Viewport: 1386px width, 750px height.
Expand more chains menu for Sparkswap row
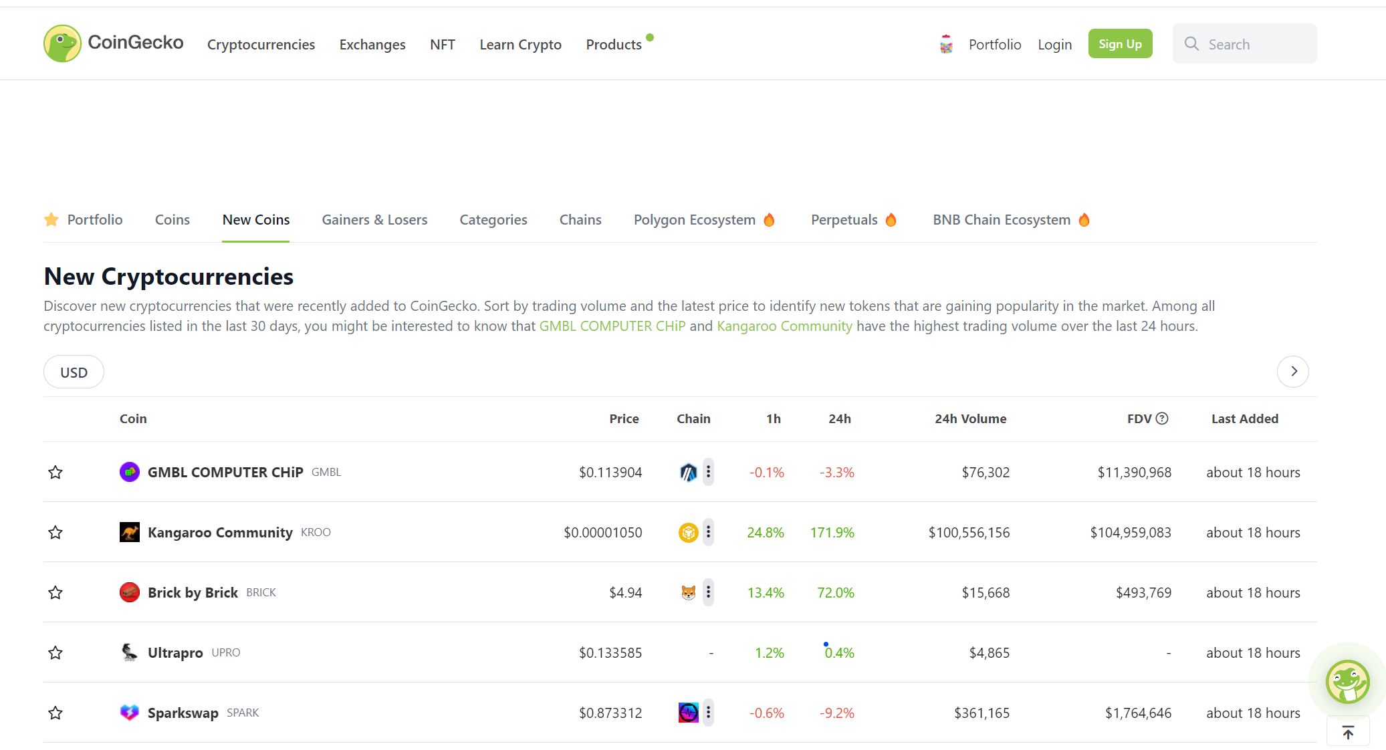click(708, 713)
